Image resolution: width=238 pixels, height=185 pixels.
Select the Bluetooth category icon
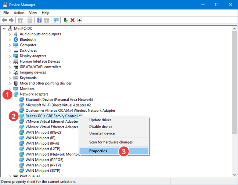pyautogui.click(x=16, y=40)
